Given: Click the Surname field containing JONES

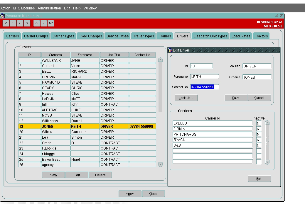Looking at the screenshot, I should (257, 77).
